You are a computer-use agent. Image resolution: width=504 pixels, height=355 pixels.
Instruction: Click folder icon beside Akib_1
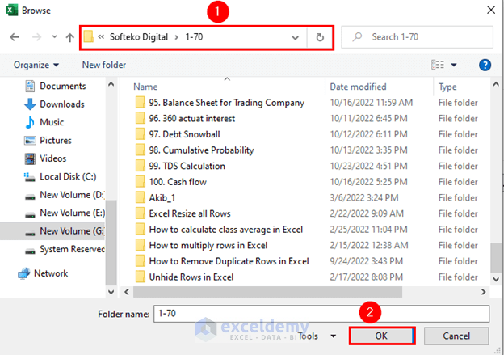click(141, 197)
